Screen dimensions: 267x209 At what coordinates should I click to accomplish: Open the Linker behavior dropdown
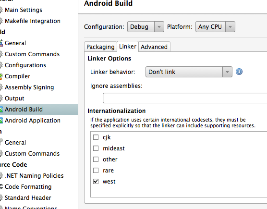(x=189, y=72)
